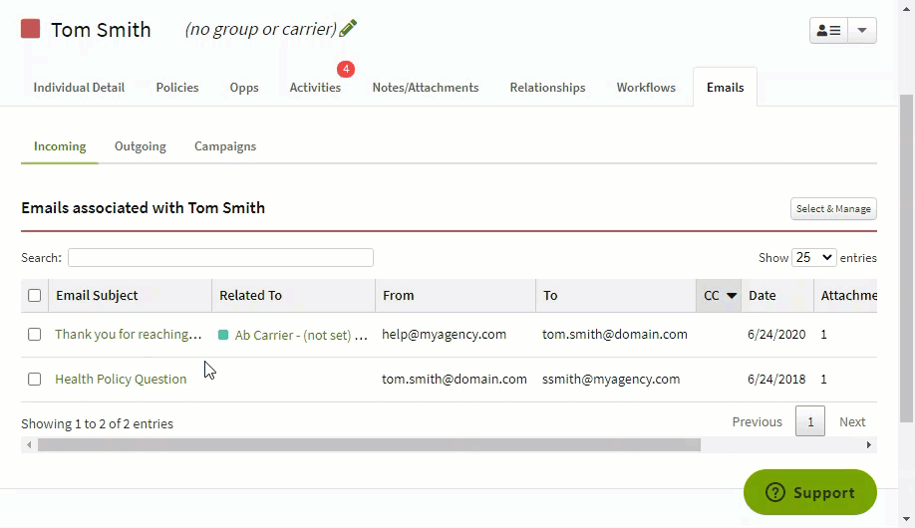915x528 pixels.
Task: Click the table's horizontal scrollbar thumb
Action: pos(369,445)
